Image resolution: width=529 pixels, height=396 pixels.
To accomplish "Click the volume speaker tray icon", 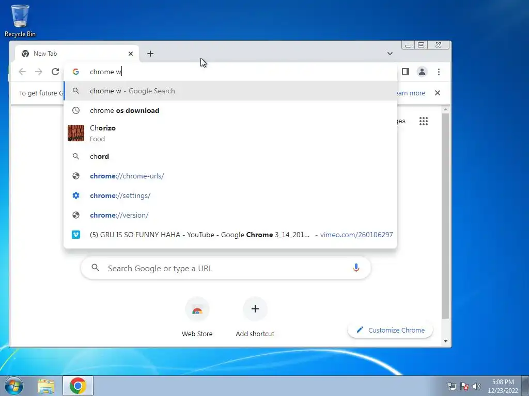I will (477, 386).
